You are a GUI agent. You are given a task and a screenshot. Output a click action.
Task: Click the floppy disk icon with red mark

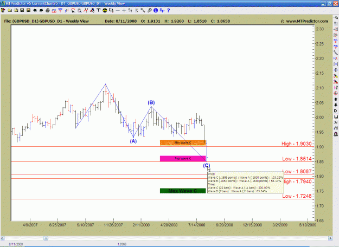[28, 10]
